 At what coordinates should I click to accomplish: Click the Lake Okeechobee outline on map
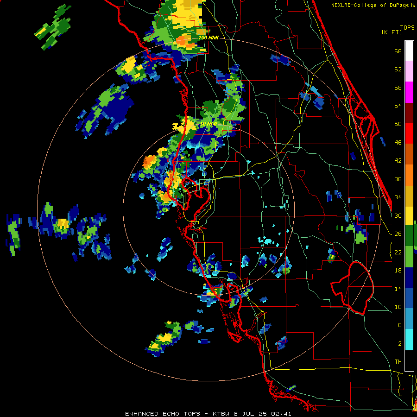tap(352, 288)
